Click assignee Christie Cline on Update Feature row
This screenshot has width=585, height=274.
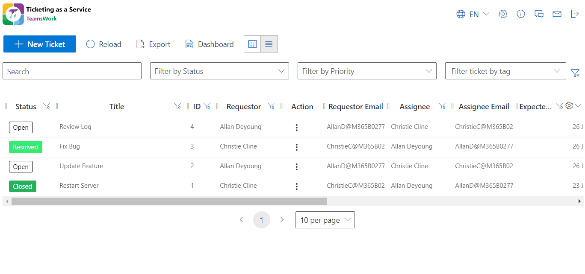(x=410, y=166)
